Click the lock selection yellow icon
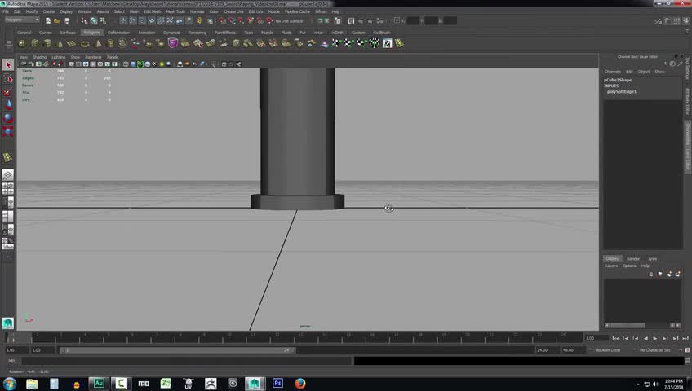The height and width of the screenshot is (391, 692). click(199, 20)
